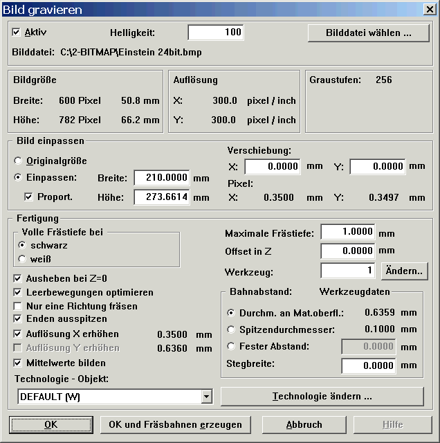This screenshot has height=443, width=440.
Task: Click OK und Fräsbahnen erzeugen
Action: [x=175, y=424]
